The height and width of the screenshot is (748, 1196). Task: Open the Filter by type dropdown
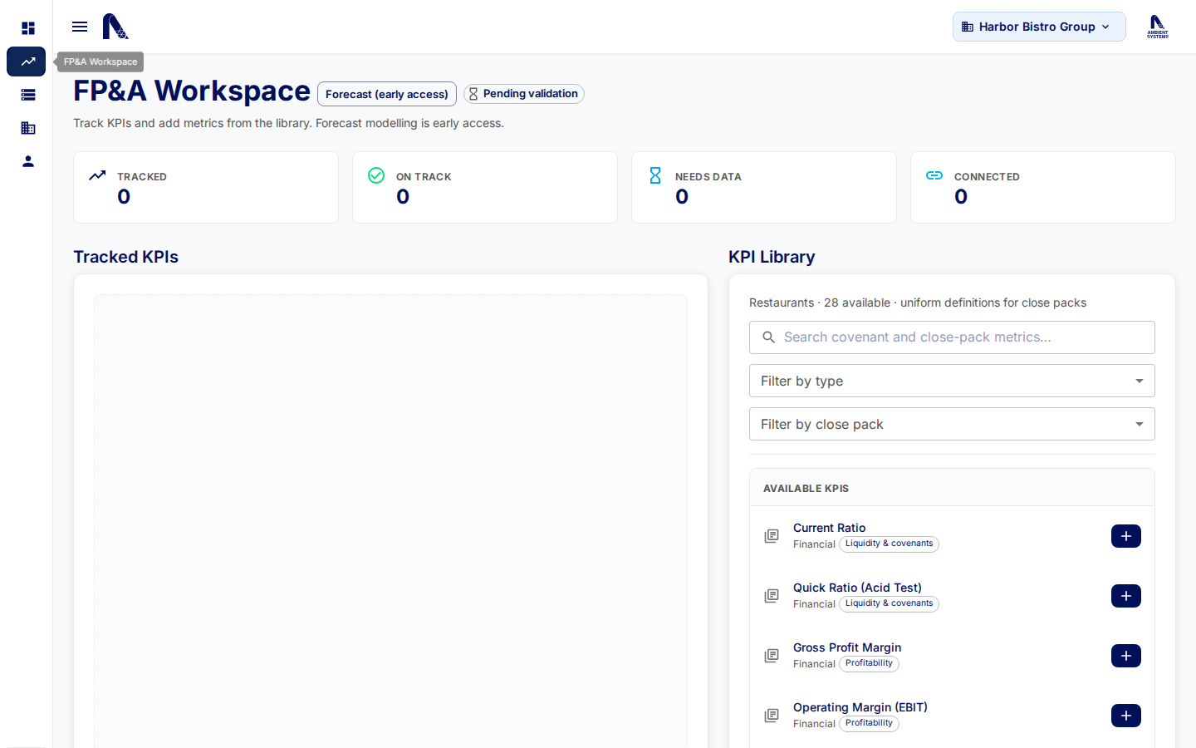pos(952,381)
